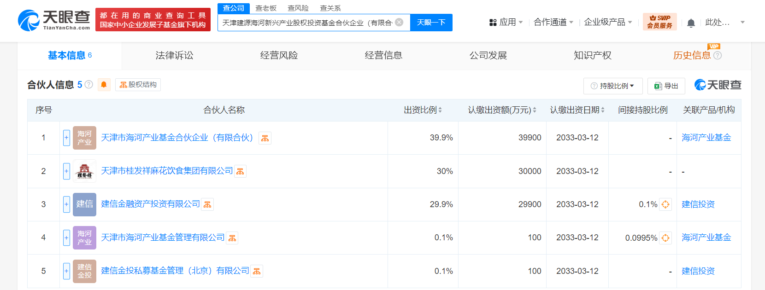Viewport: 765px width, 290px height.
Task: Open the 企业级产品 dropdown
Action: click(x=607, y=22)
